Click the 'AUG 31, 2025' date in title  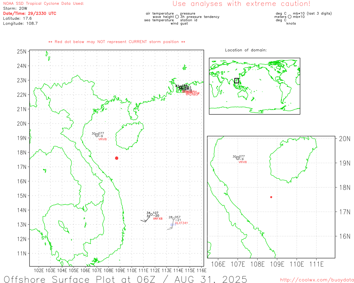coord(211,279)
